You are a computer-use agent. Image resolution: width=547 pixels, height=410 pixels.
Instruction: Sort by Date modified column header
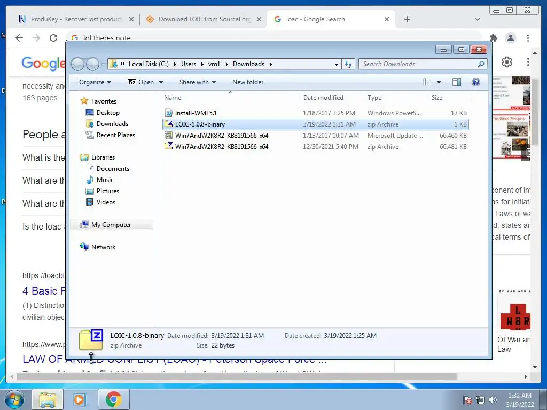[x=331, y=98]
